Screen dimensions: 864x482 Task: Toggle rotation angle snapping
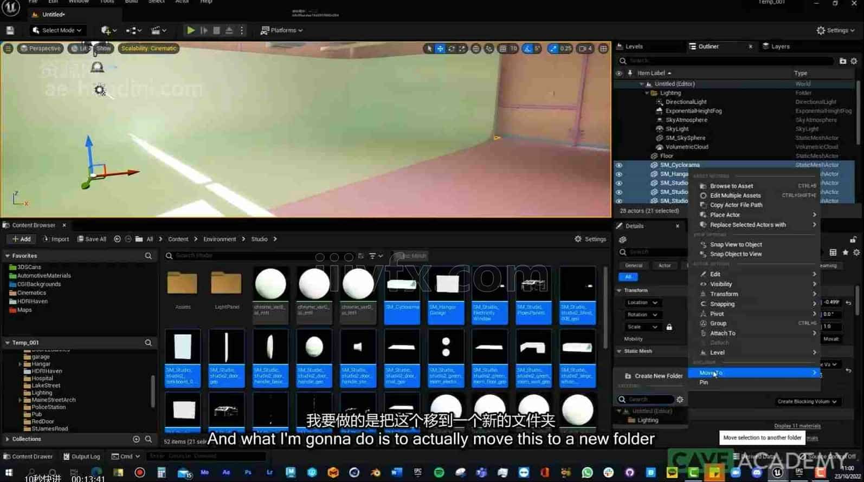coord(527,48)
